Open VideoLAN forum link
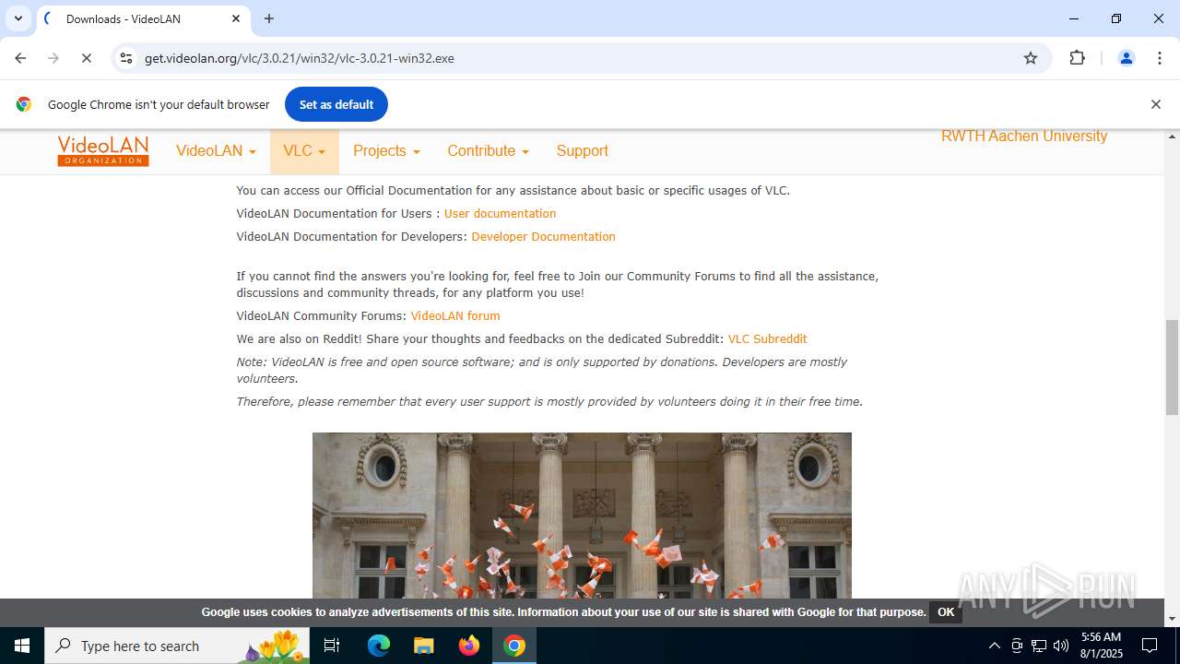 tap(455, 316)
